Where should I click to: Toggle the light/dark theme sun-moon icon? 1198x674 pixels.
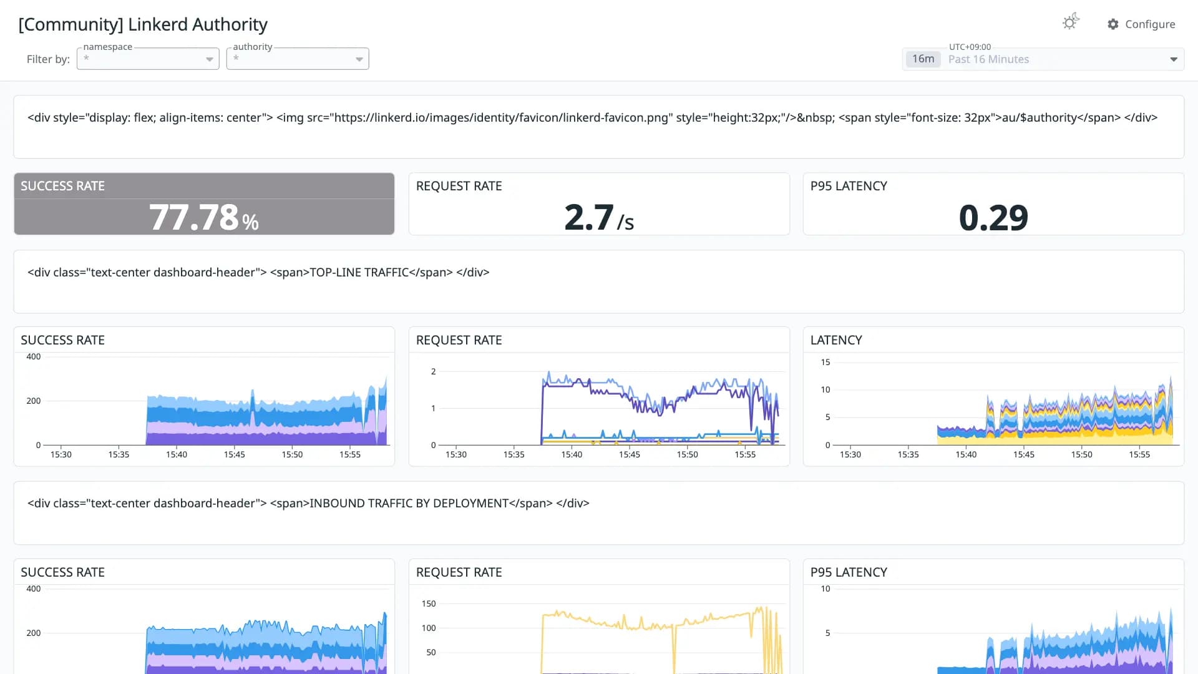(x=1071, y=22)
